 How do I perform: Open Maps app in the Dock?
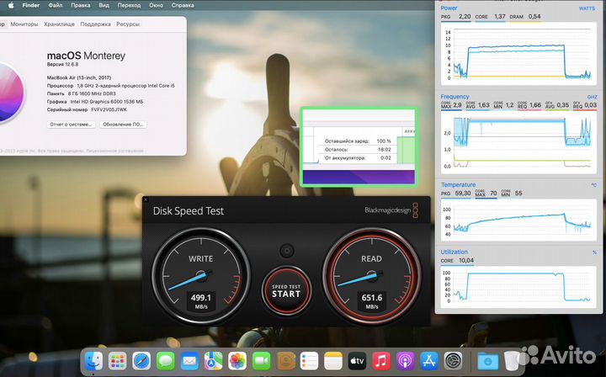tap(213, 362)
